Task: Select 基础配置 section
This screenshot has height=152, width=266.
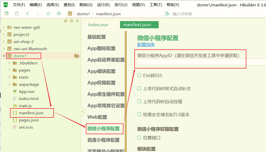Action: 97,37
